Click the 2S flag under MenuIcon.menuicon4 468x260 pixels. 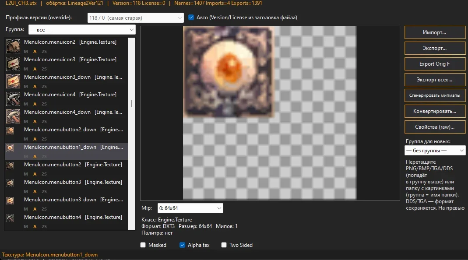(x=44, y=104)
